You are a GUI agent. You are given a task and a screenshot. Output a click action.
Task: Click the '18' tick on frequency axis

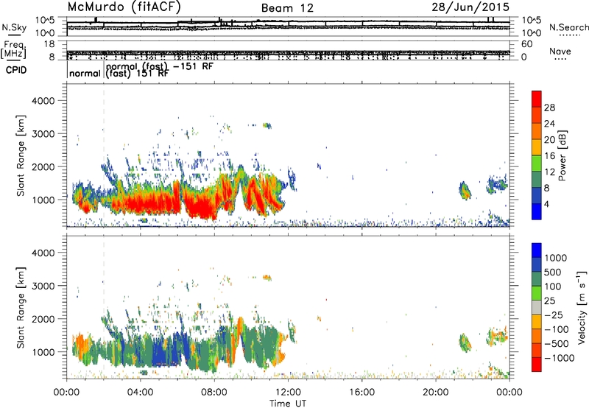pos(49,44)
